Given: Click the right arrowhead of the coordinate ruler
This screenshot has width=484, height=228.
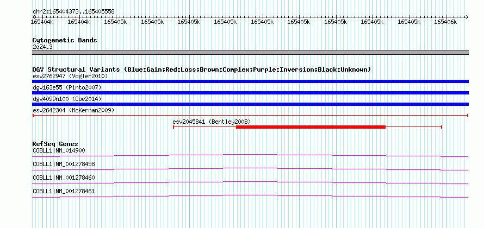Looking at the screenshot, I should click(467, 17).
